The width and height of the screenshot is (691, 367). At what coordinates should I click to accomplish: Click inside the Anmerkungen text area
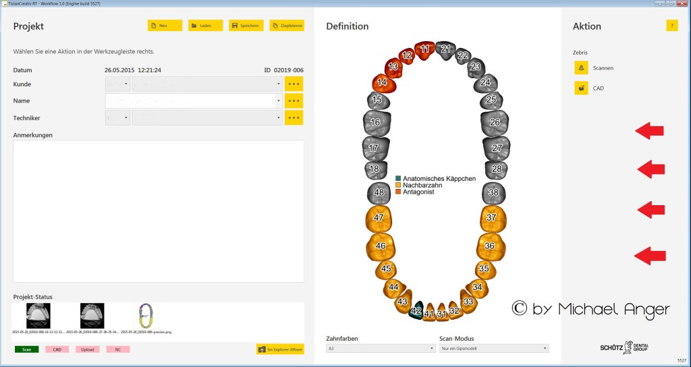pyautogui.click(x=159, y=211)
